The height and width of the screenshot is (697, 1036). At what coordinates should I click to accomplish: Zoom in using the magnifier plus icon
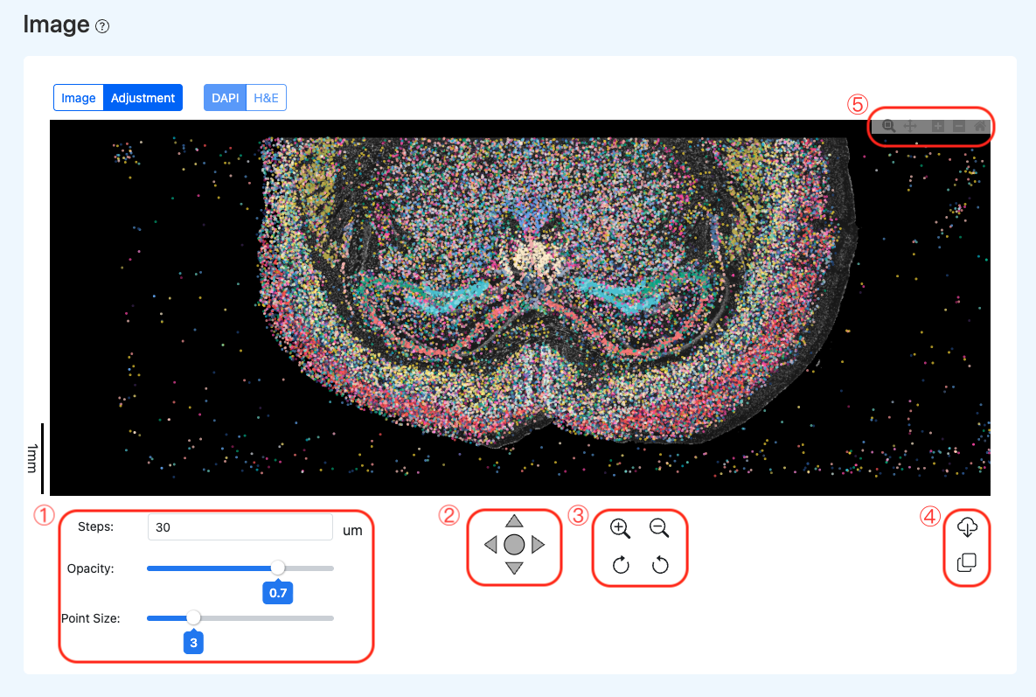tap(620, 528)
